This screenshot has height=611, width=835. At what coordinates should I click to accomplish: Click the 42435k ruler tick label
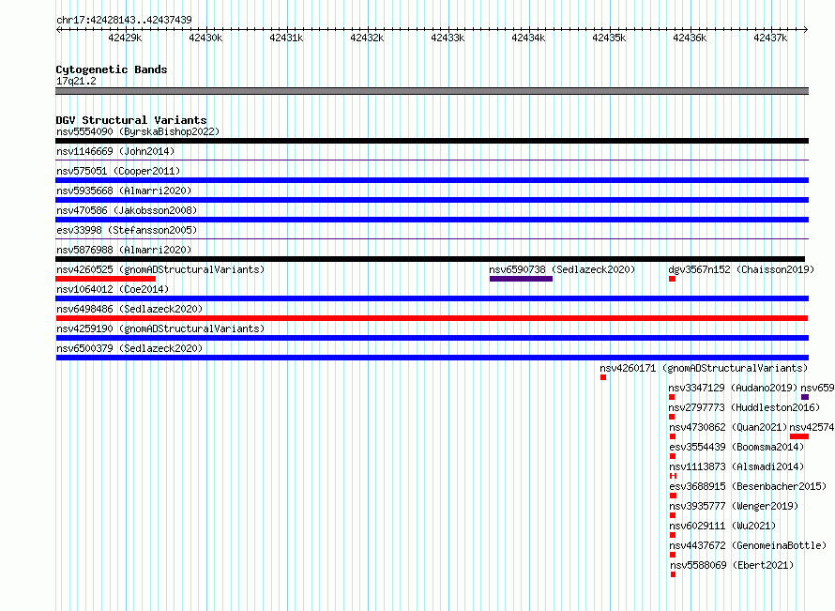[609, 38]
